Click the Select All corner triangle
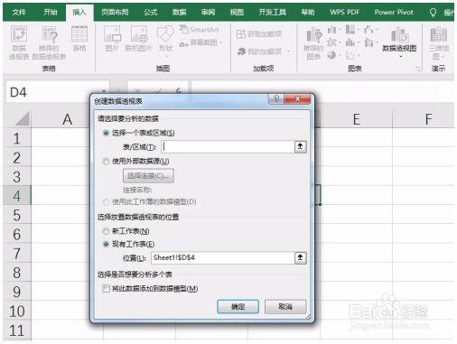The height and width of the screenshot is (344, 457). [x=22, y=118]
